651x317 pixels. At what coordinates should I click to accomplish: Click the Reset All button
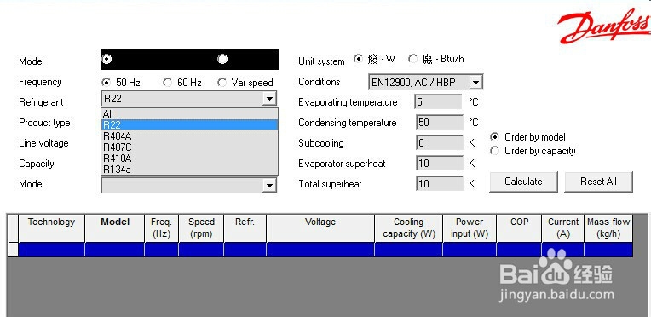point(598,182)
